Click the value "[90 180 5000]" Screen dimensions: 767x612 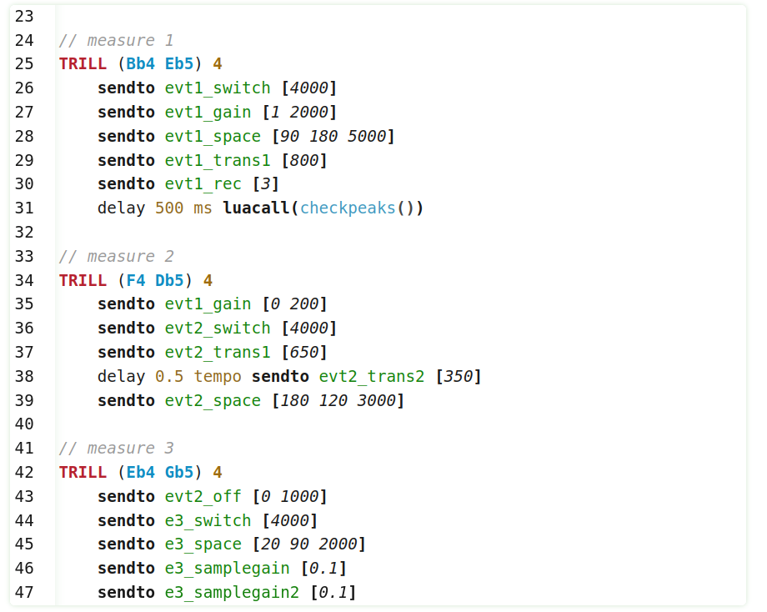[333, 136]
